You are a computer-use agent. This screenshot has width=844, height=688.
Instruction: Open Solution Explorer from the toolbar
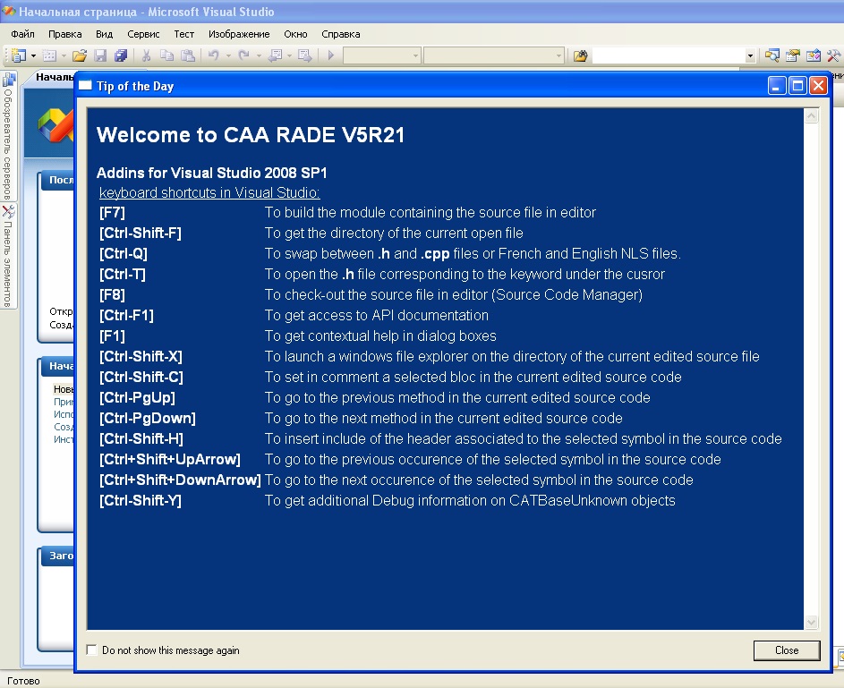tap(772, 55)
